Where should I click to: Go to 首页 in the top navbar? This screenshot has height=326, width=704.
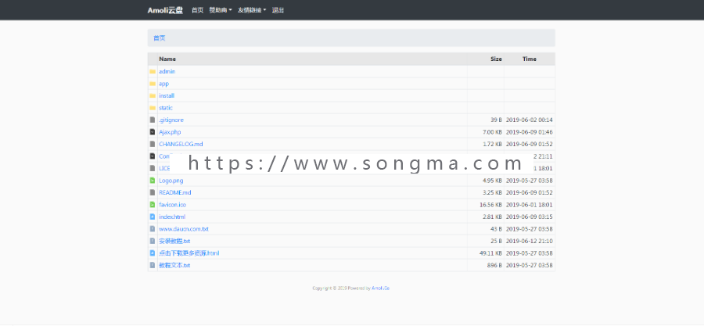198,10
